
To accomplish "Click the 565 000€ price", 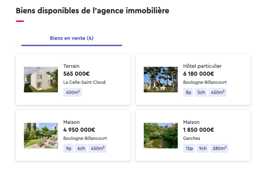I will tap(77, 74).
